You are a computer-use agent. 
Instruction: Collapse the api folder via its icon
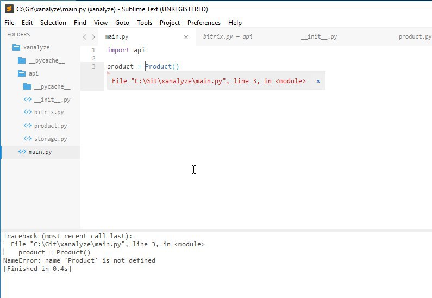(22, 73)
